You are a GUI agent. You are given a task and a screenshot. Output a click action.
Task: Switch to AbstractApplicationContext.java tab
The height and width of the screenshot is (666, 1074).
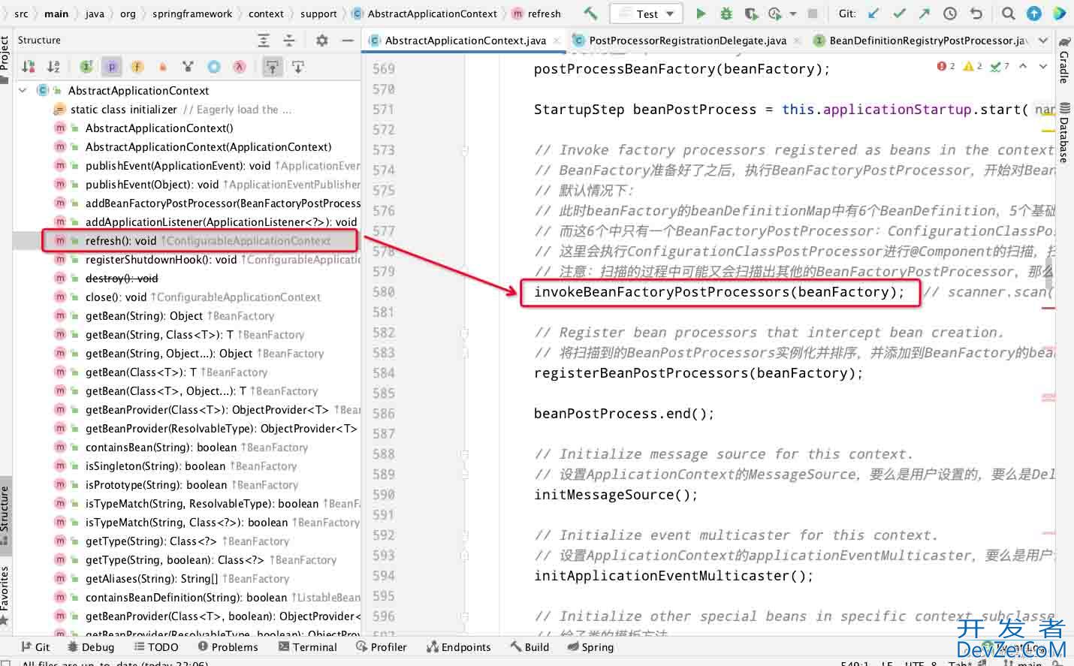(465, 41)
